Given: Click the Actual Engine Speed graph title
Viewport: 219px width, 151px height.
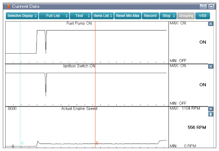Looking at the screenshot, I should pos(79,108).
